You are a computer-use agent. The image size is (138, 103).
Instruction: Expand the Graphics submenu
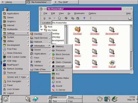pyautogui.click(x=16, y=21)
